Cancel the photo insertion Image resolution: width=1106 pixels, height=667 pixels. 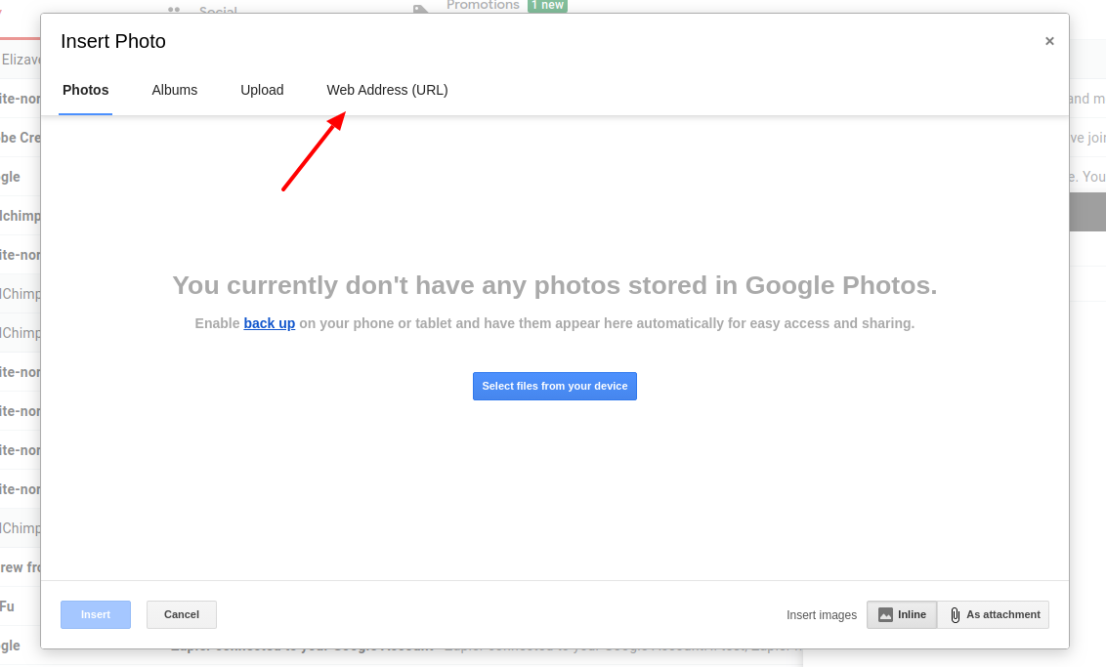pos(182,615)
